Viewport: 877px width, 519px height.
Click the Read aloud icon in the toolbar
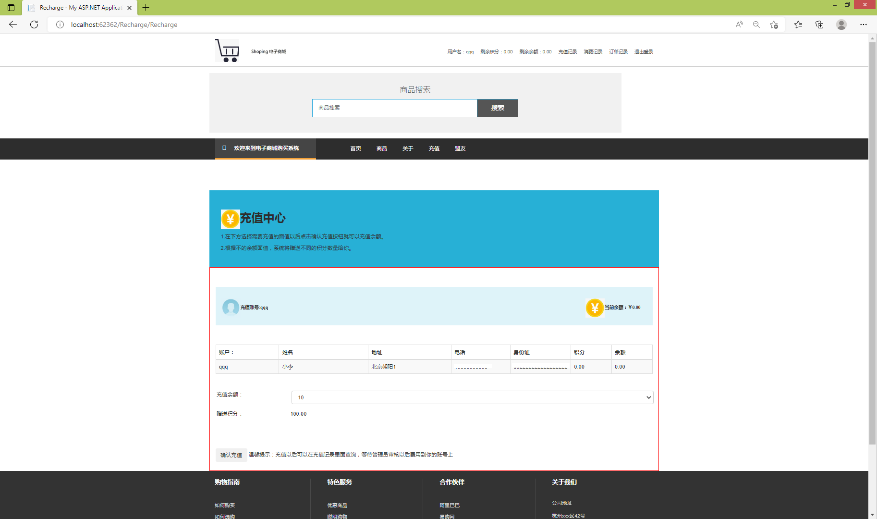coord(739,25)
